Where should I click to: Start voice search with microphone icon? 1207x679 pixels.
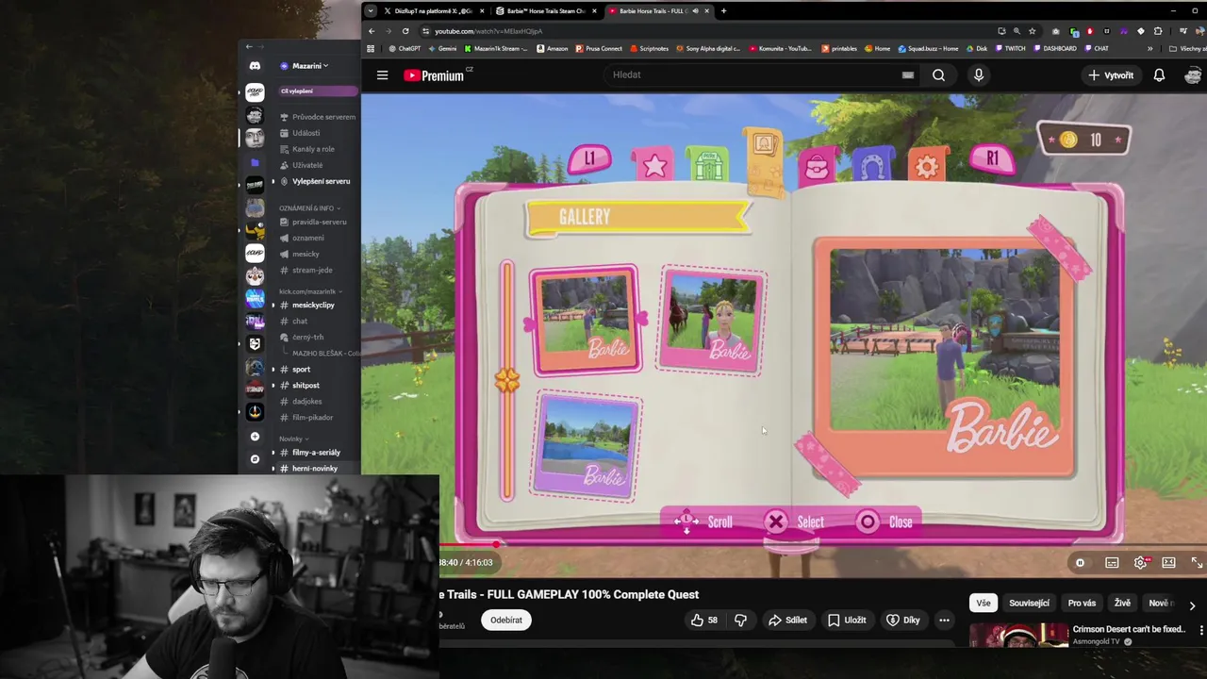pos(978,75)
